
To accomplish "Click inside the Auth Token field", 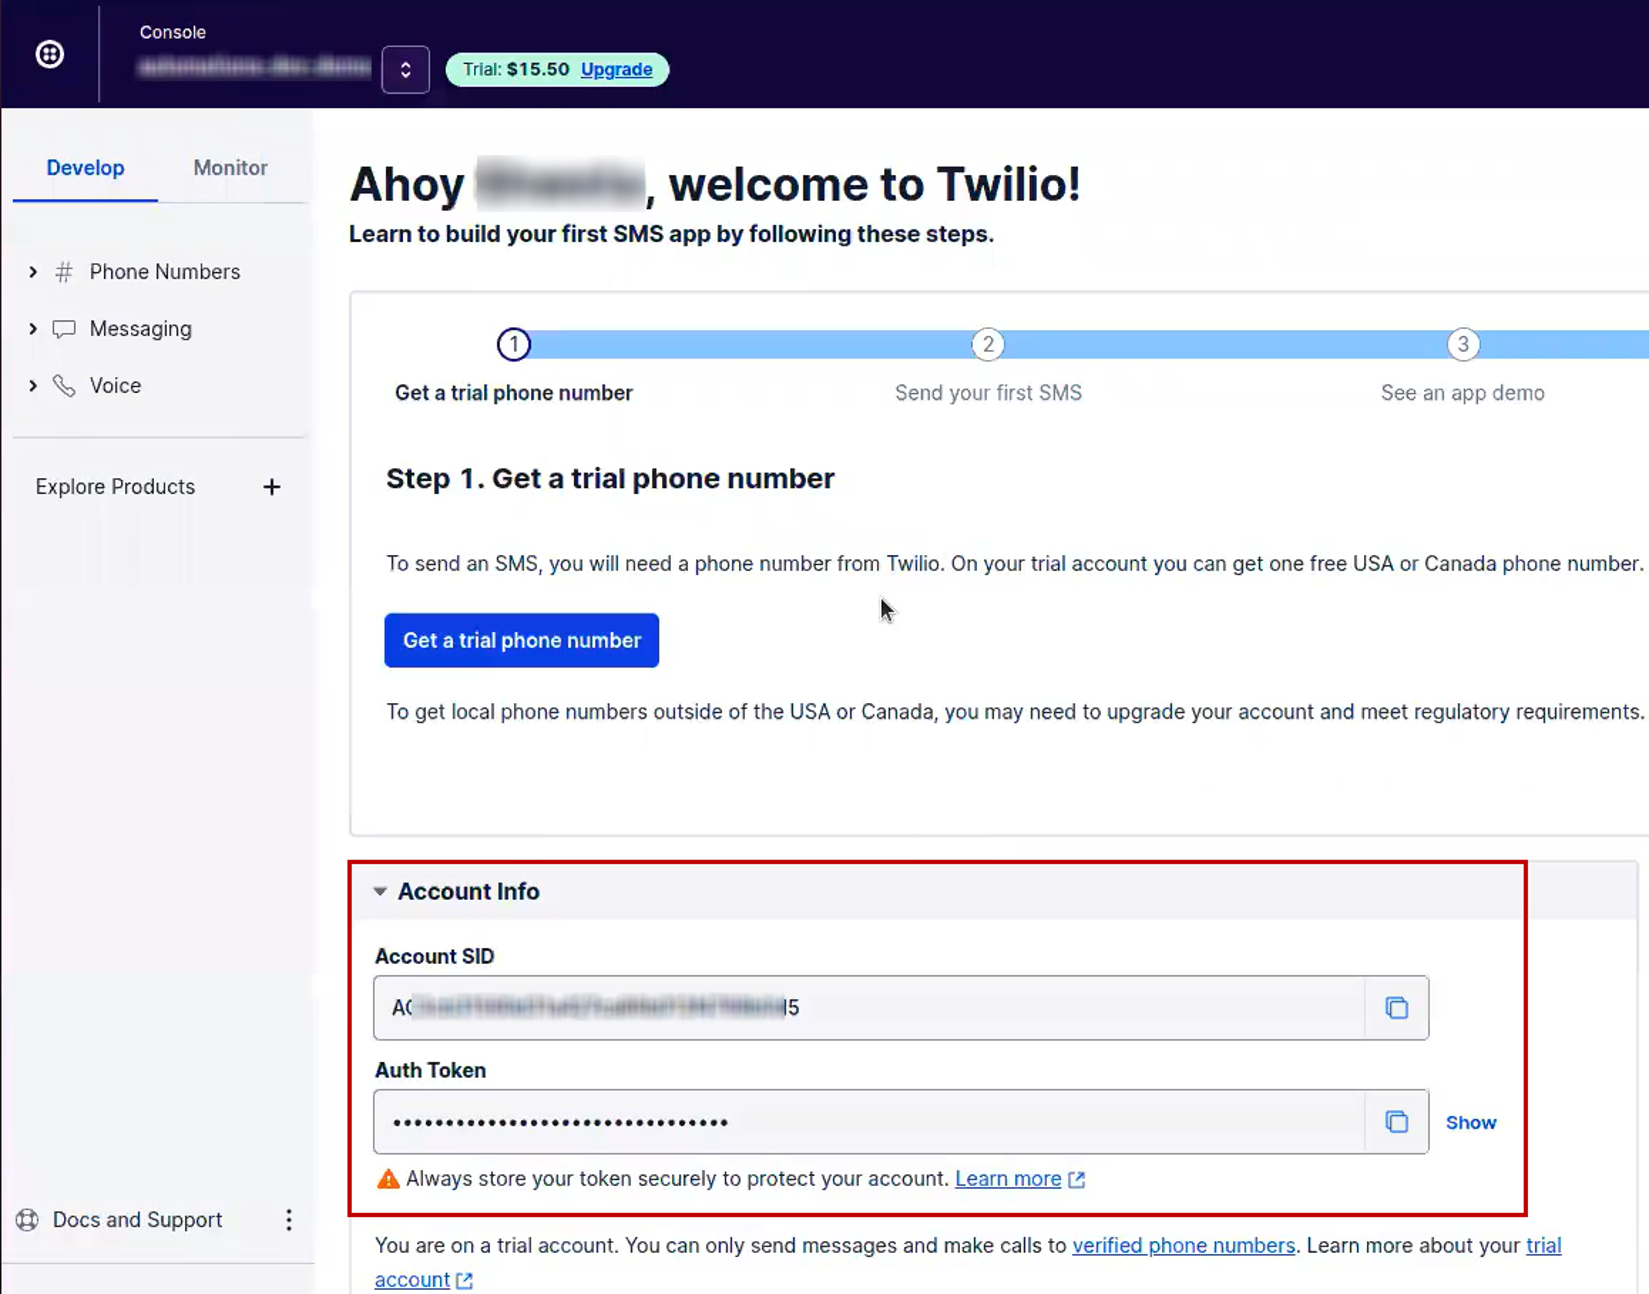I will (868, 1122).
